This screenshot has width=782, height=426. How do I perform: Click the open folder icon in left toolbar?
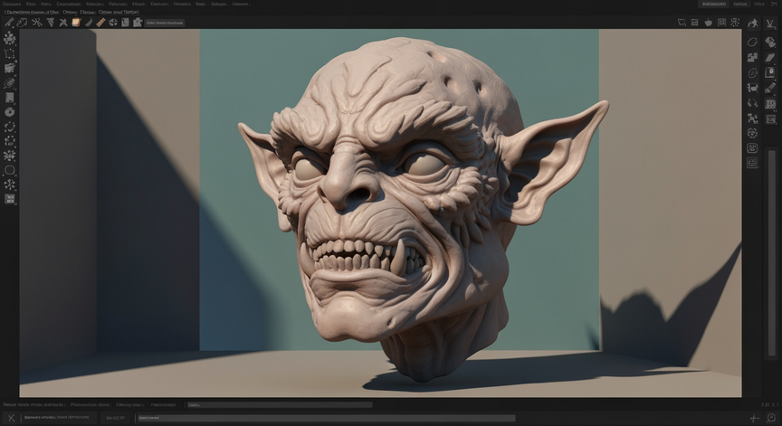click(9, 68)
